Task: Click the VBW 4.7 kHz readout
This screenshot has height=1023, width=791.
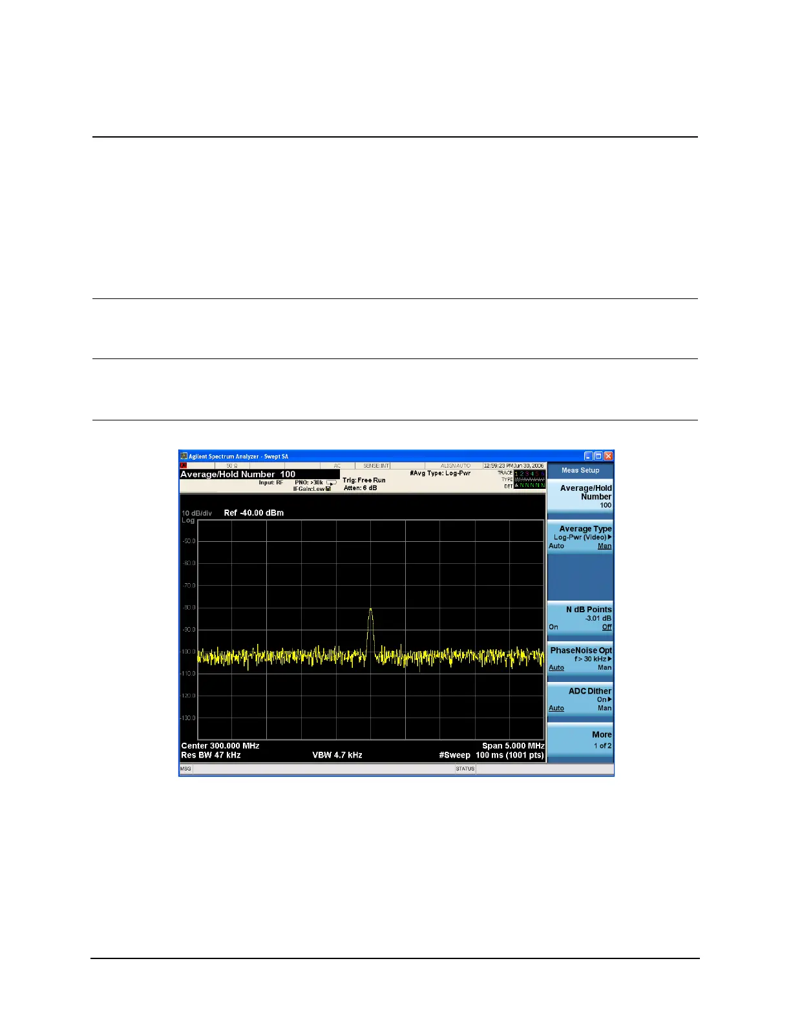Action: [337, 755]
